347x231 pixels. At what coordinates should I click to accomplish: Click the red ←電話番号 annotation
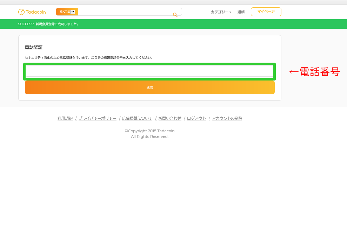314,72
